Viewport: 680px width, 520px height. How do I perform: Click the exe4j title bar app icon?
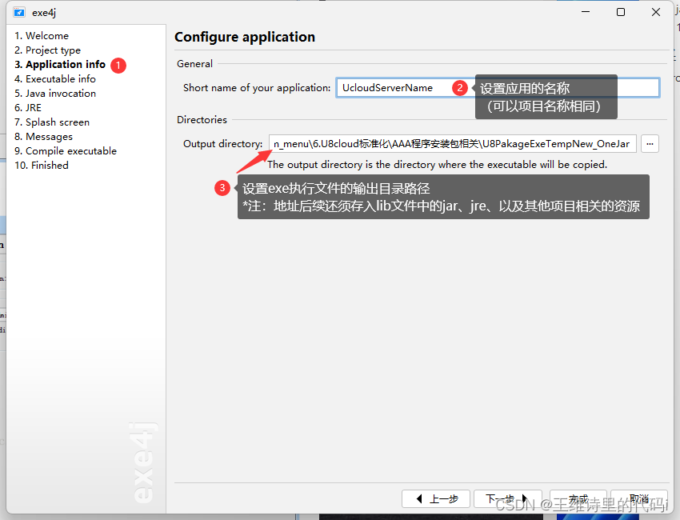(19, 12)
